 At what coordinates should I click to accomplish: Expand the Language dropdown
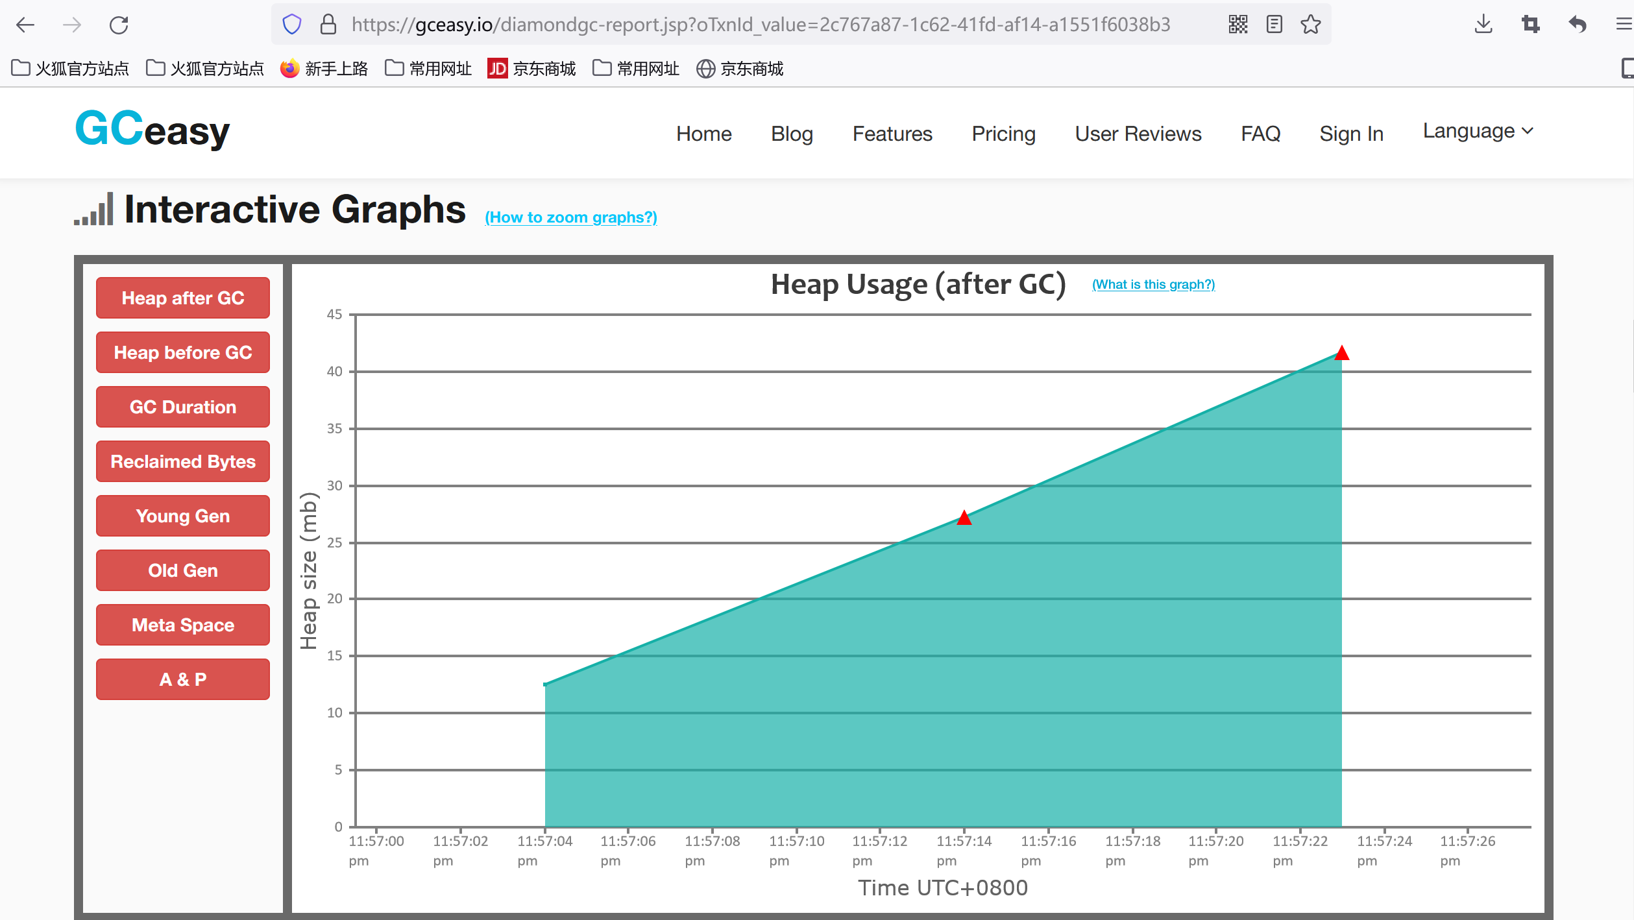(x=1478, y=131)
